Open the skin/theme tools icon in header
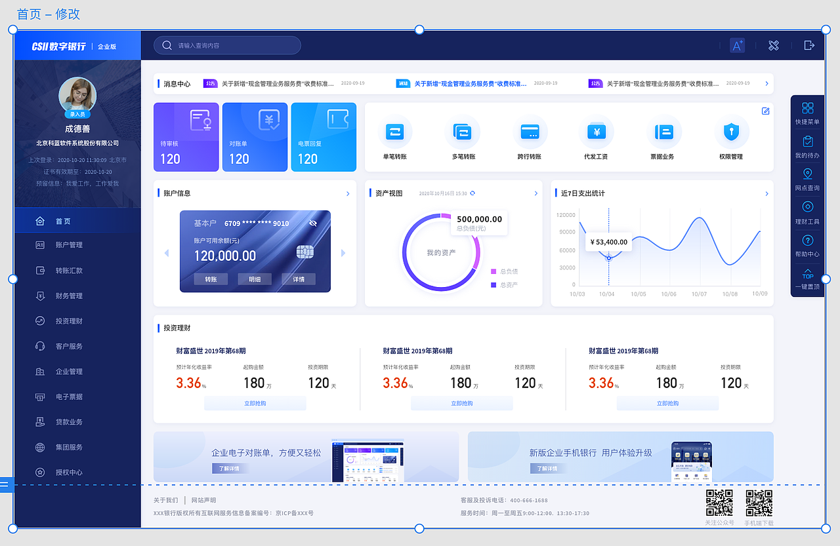This screenshot has width=840, height=546. click(774, 45)
